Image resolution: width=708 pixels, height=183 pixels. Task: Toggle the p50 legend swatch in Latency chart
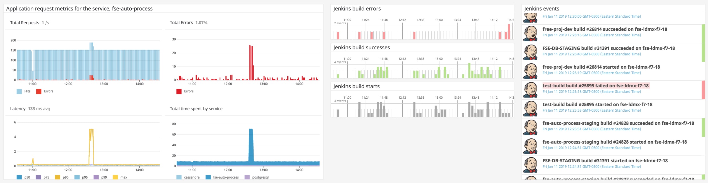(19, 177)
